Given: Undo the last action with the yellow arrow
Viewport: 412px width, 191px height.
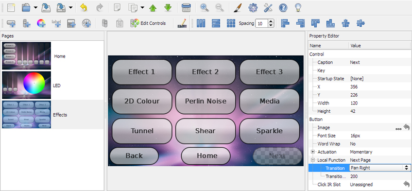Looking at the screenshot, I should click(x=84, y=8).
